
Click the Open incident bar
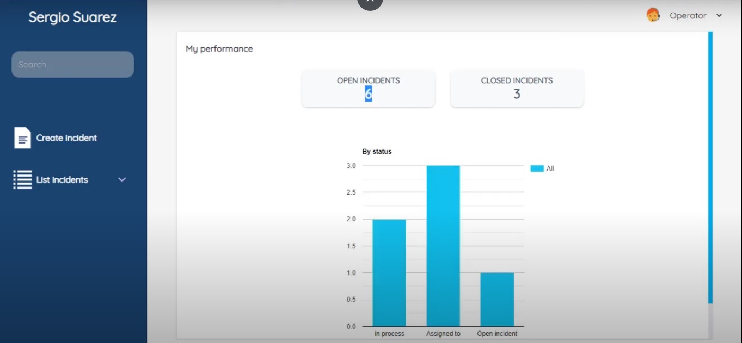(496, 299)
